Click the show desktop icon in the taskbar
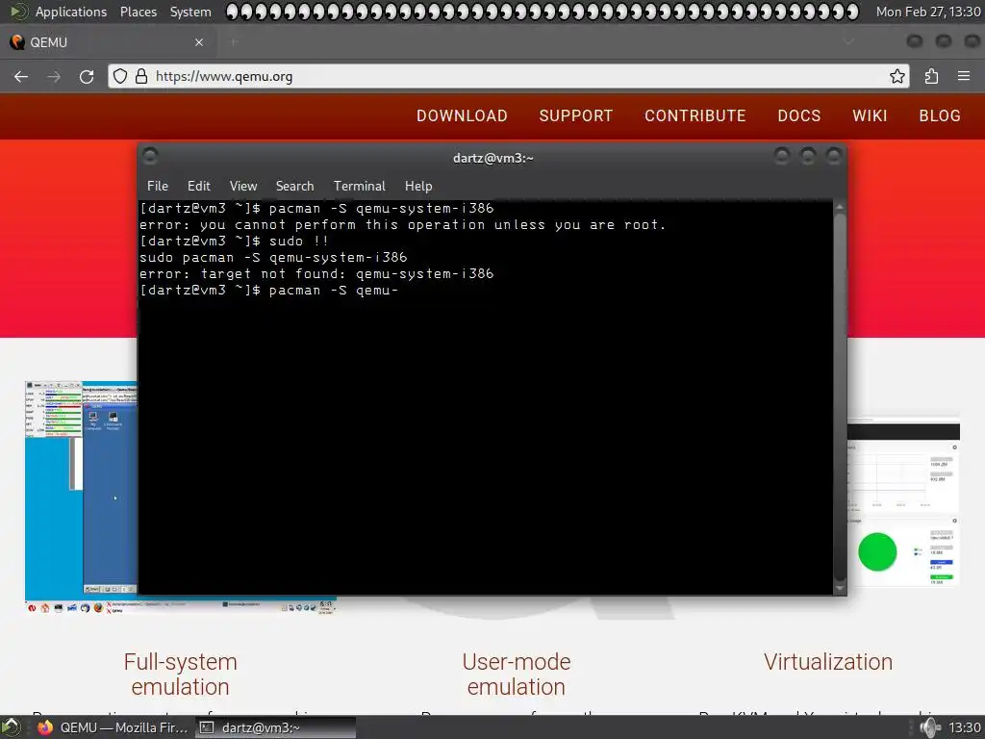Screen dimensions: 985x739 [12, 727]
